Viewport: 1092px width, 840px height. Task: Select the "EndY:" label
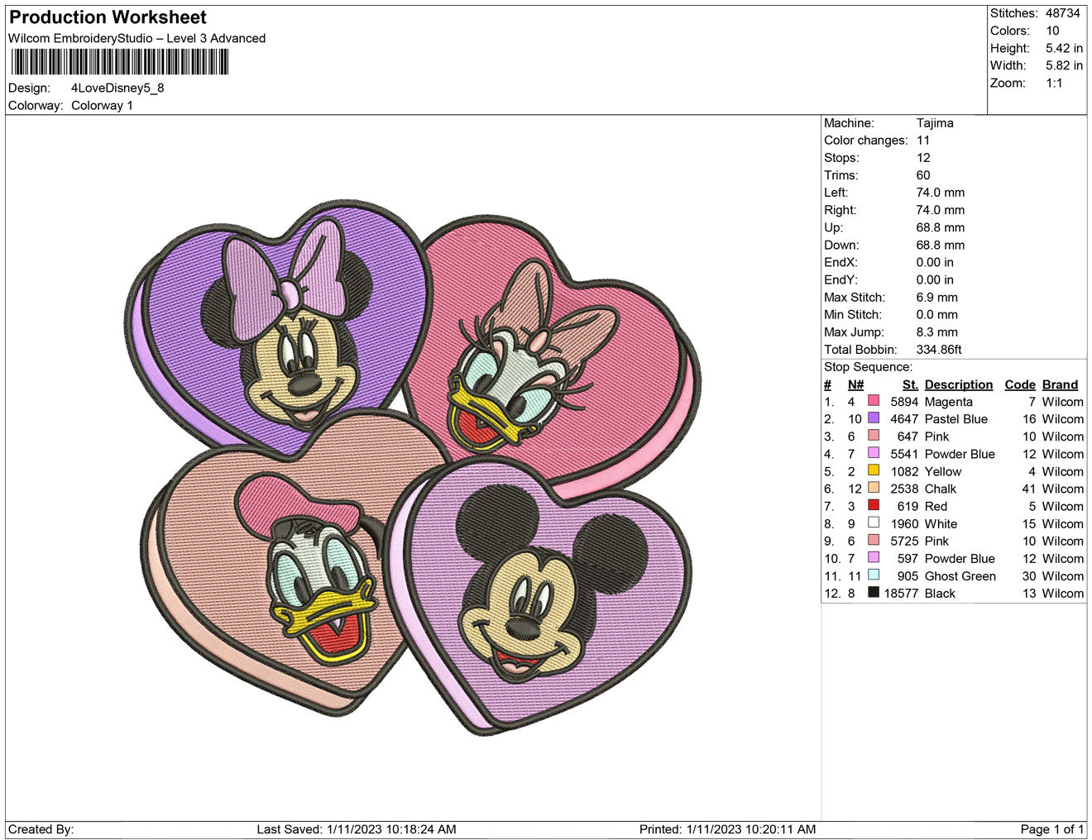tap(841, 279)
